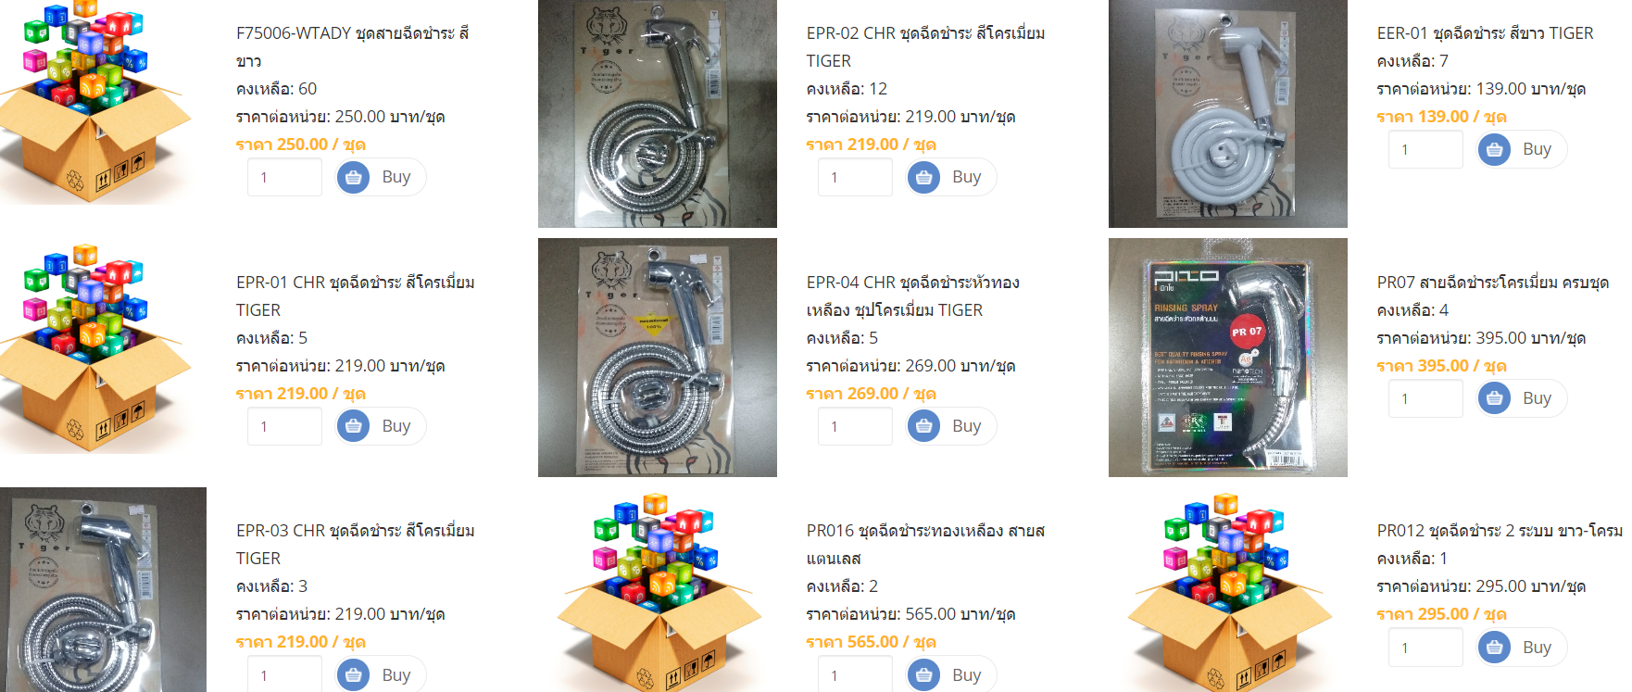Click basket icon for PR012 product
The image size is (1632, 692).
click(1494, 648)
